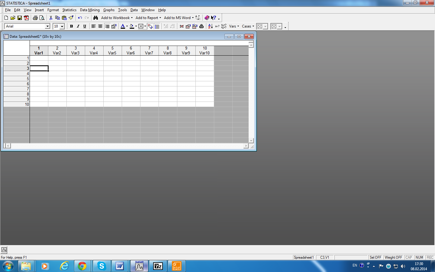Print the spreadsheet with printer icon

point(35,18)
